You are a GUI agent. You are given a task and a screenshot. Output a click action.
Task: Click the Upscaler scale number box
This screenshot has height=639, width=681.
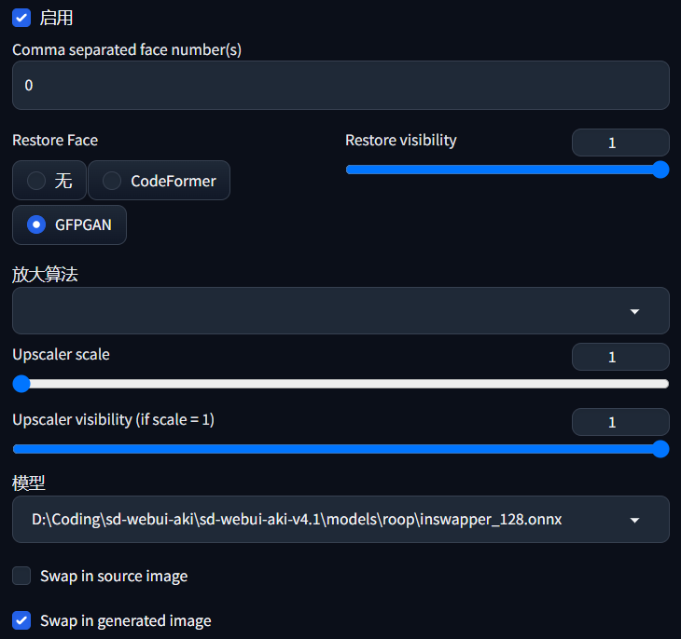tap(619, 357)
